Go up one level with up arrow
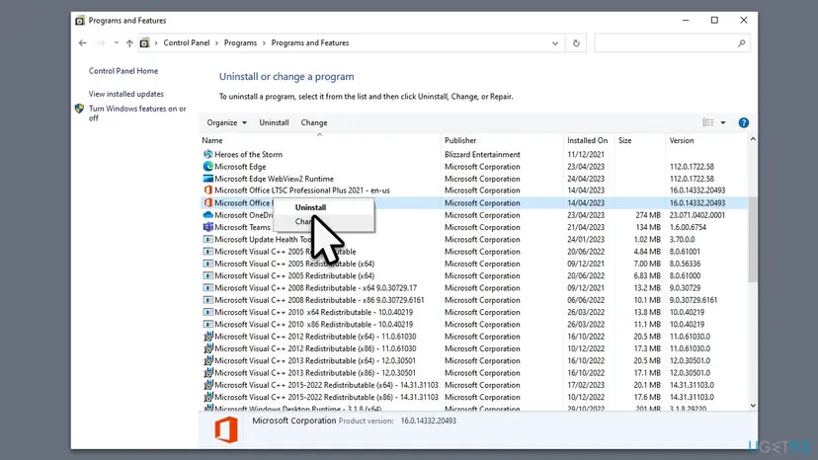The image size is (818, 460). point(129,43)
